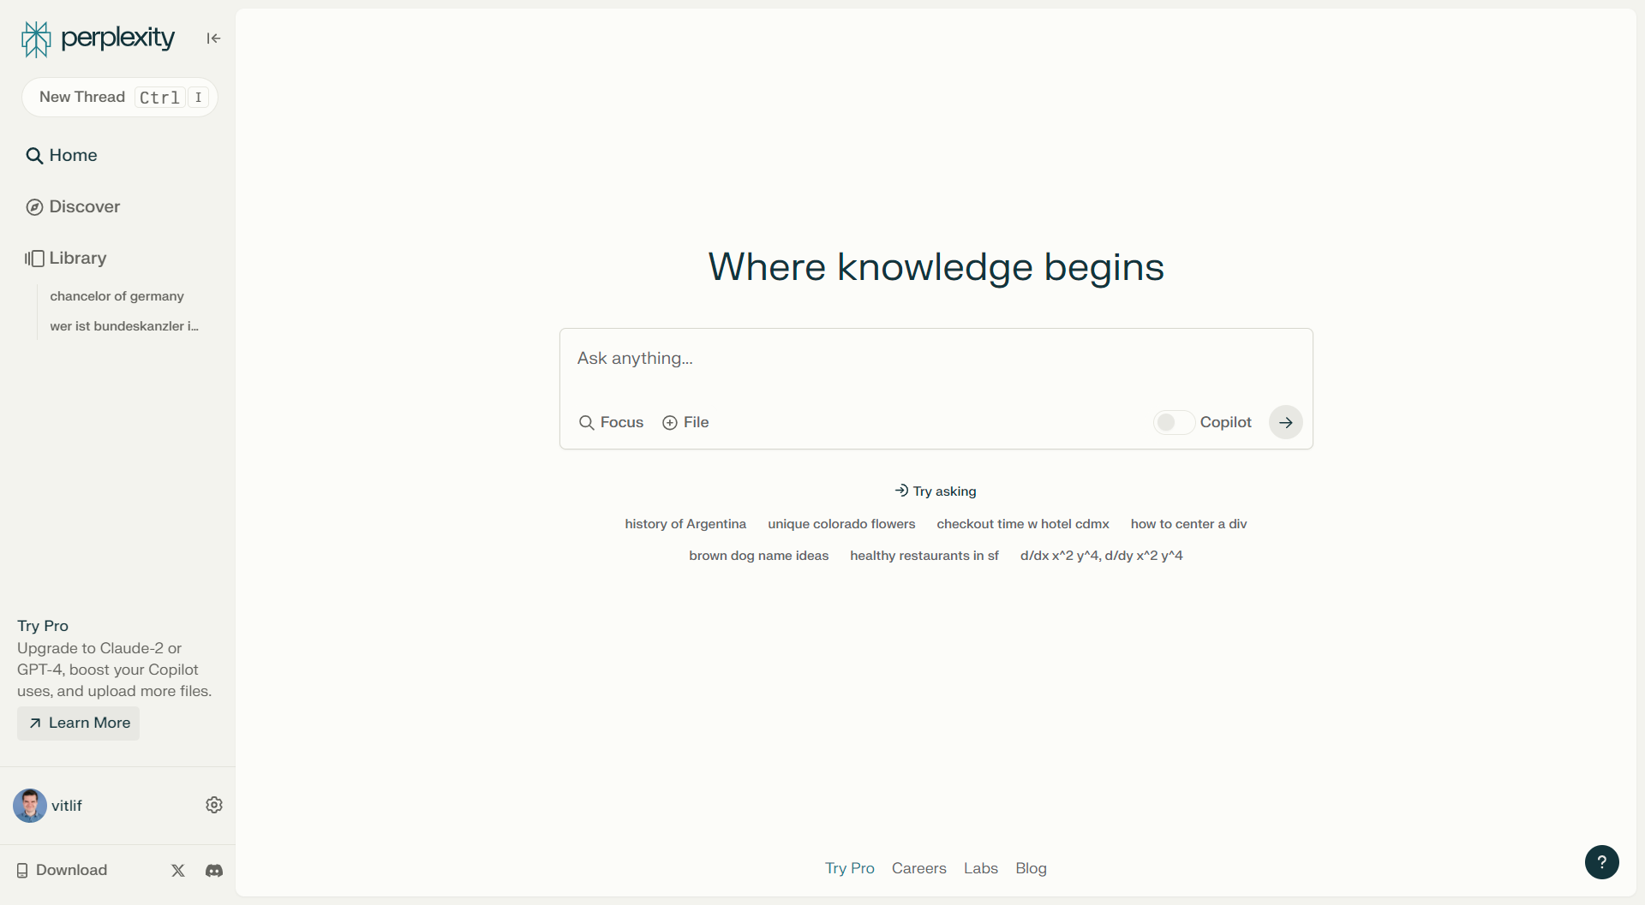Submit query with arrow button
Screen dimensions: 1645x905
tap(1285, 422)
